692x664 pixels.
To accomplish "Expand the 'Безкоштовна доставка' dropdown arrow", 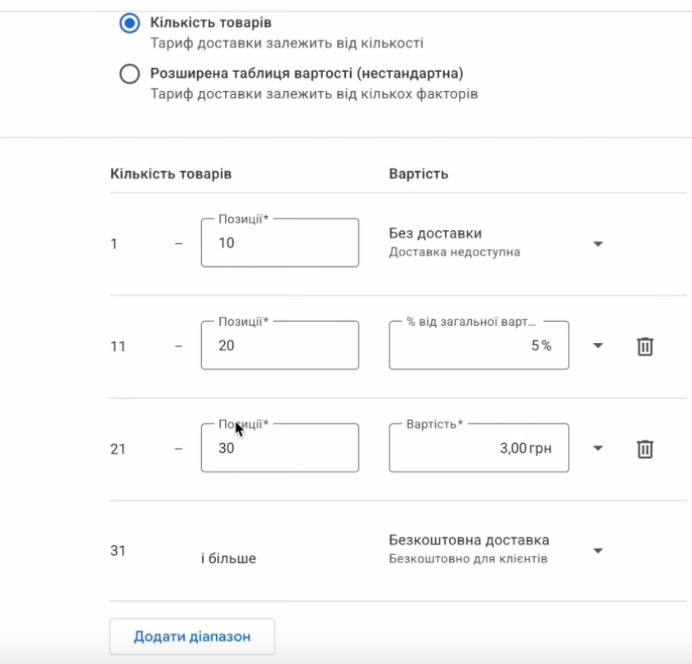I will pos(597,551).
